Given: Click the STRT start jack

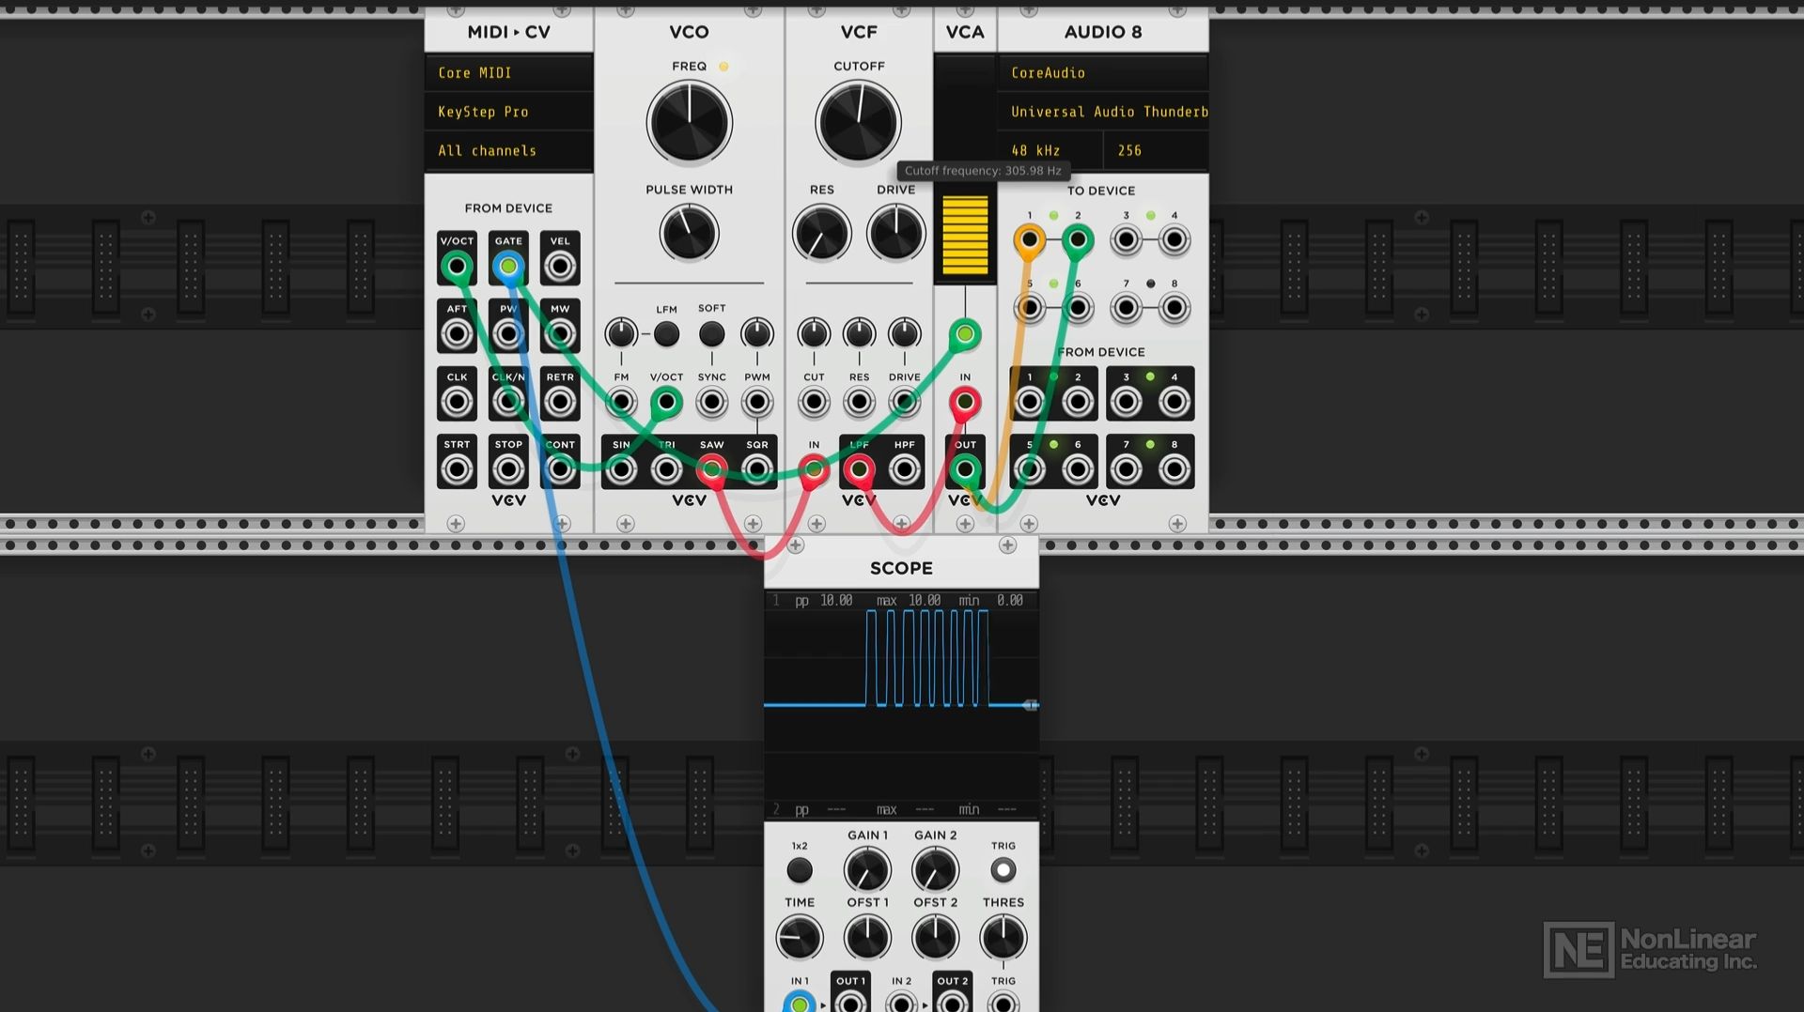Looking at the screenshot, I should pos(457,469).
